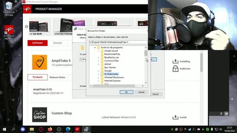
Task: Open the Products tab under AmpliTube 5
Action: 37,77
